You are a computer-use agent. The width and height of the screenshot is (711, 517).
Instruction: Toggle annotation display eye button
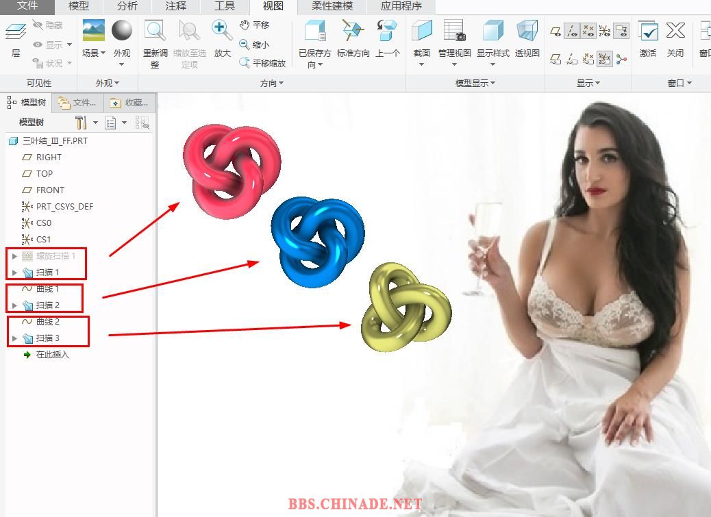coord(621,31)
